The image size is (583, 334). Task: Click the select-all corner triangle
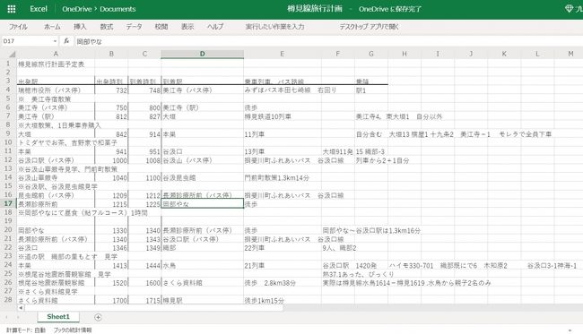tap(12, 55)
